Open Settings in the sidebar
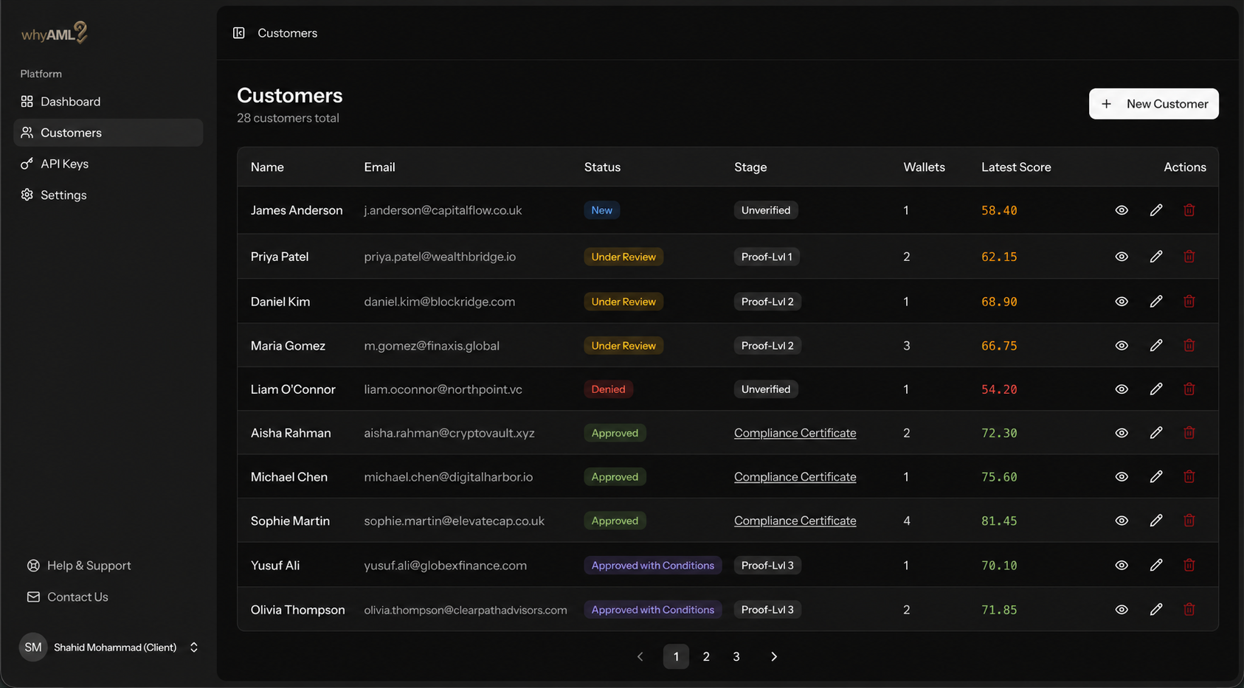1244x688 pixels. point(108,195)
